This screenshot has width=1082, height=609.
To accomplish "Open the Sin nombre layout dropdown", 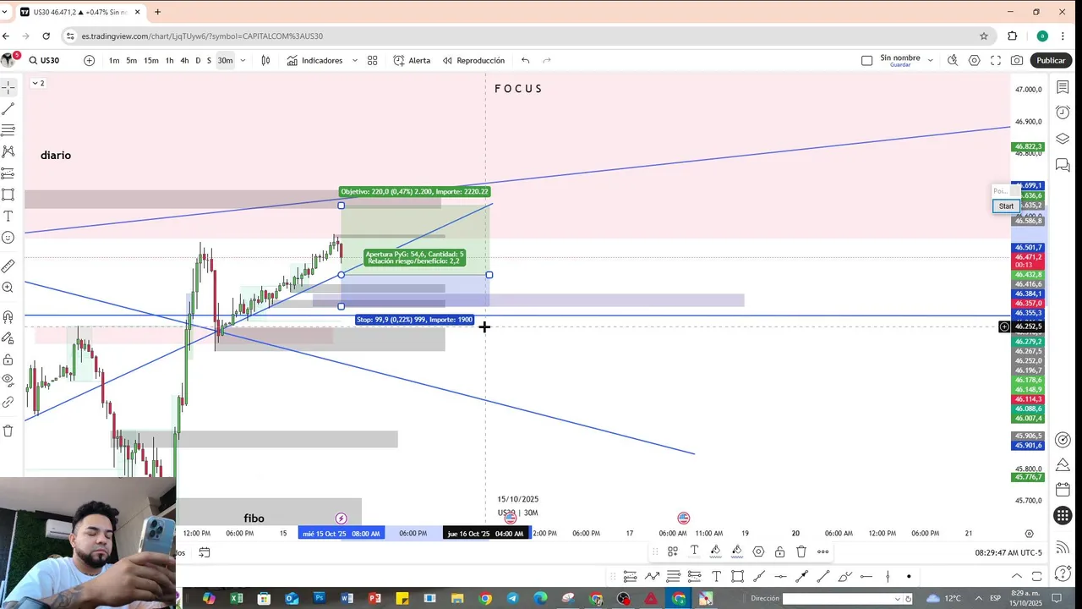I will pos(931,60).
